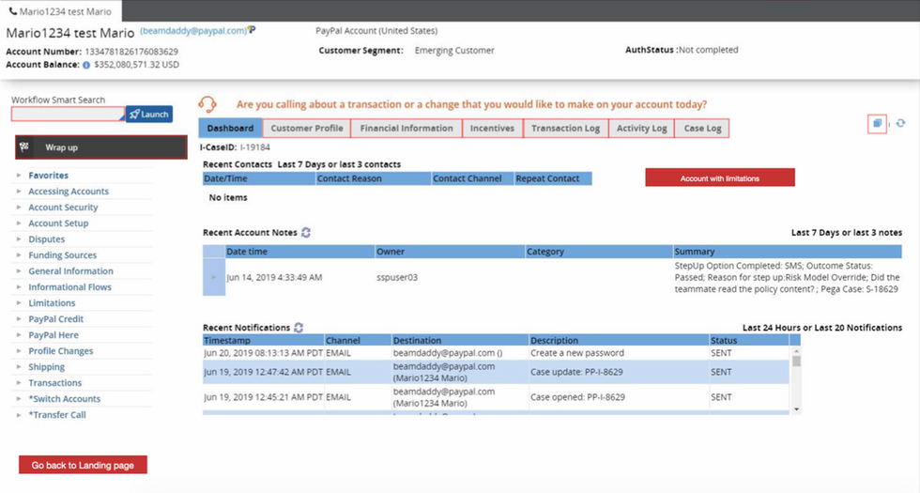Screen dimensions: 920x493
Task: Open the Favorites menu item
Action: coord(48,176)
